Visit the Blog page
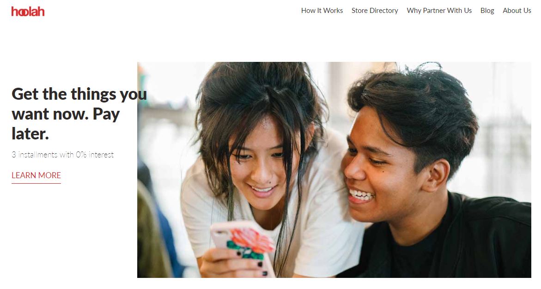The height and width of the screenshot is (289, 541). [x=487, y=11]
